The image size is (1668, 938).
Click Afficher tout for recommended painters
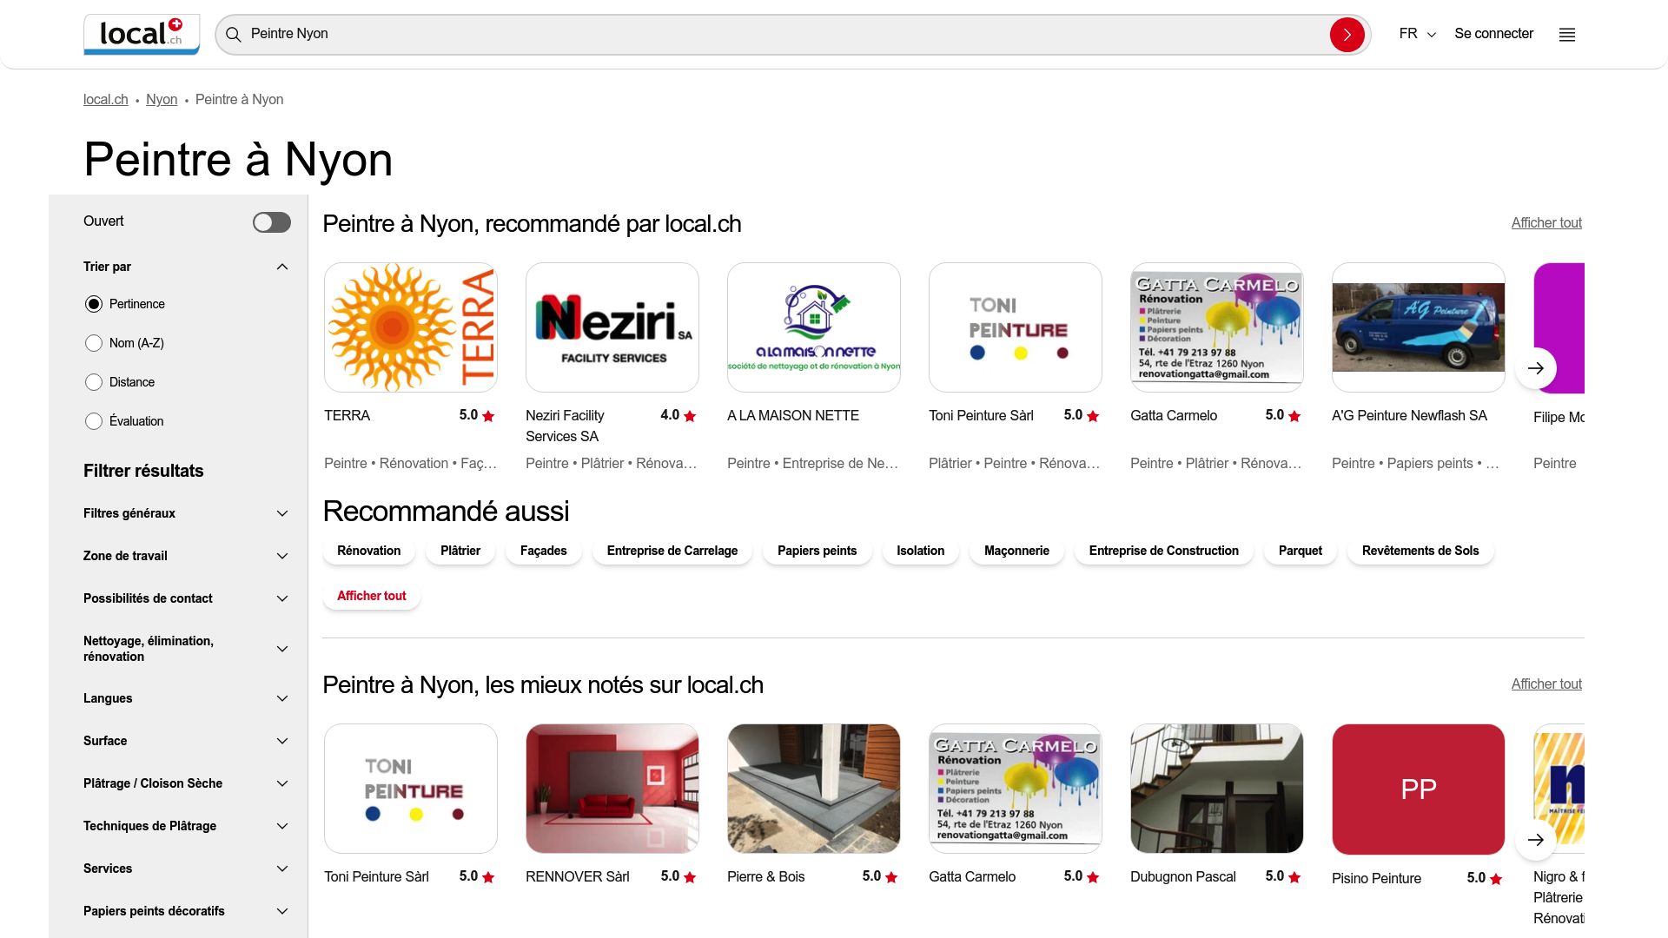(x=1546, y=222)
